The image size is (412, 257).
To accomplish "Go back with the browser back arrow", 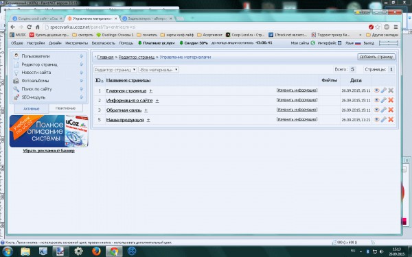I will pos(12,27).
